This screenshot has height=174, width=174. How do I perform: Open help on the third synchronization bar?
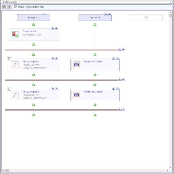(119, 110)
